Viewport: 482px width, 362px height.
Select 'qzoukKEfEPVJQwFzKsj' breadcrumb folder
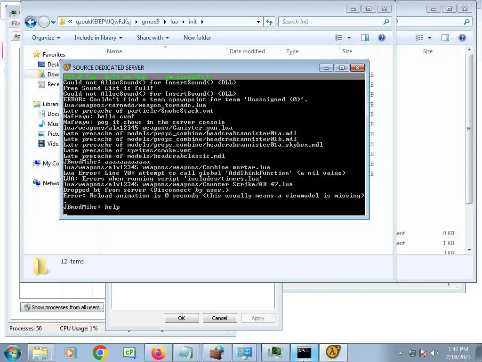[x=103, y=22]
